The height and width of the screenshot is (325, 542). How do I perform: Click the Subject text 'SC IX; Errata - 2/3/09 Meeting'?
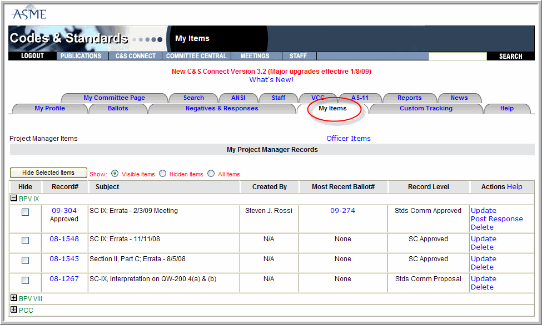(133, 210)
